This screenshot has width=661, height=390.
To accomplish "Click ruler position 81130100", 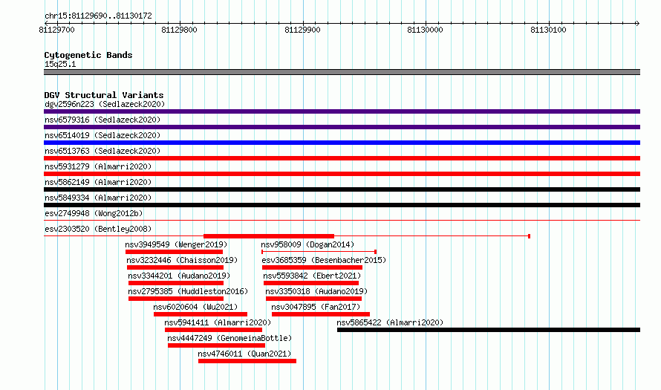I will pos(548,30).
